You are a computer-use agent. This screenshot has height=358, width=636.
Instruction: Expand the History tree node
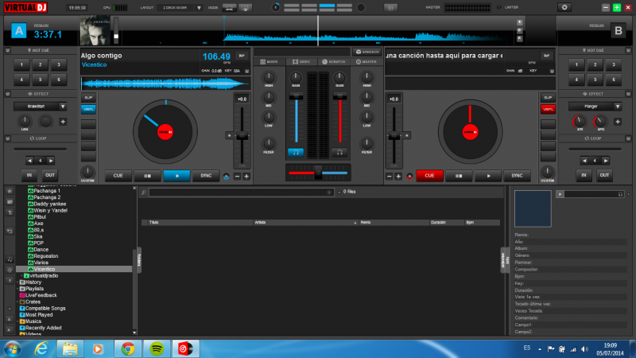click(x=17, y=282)
